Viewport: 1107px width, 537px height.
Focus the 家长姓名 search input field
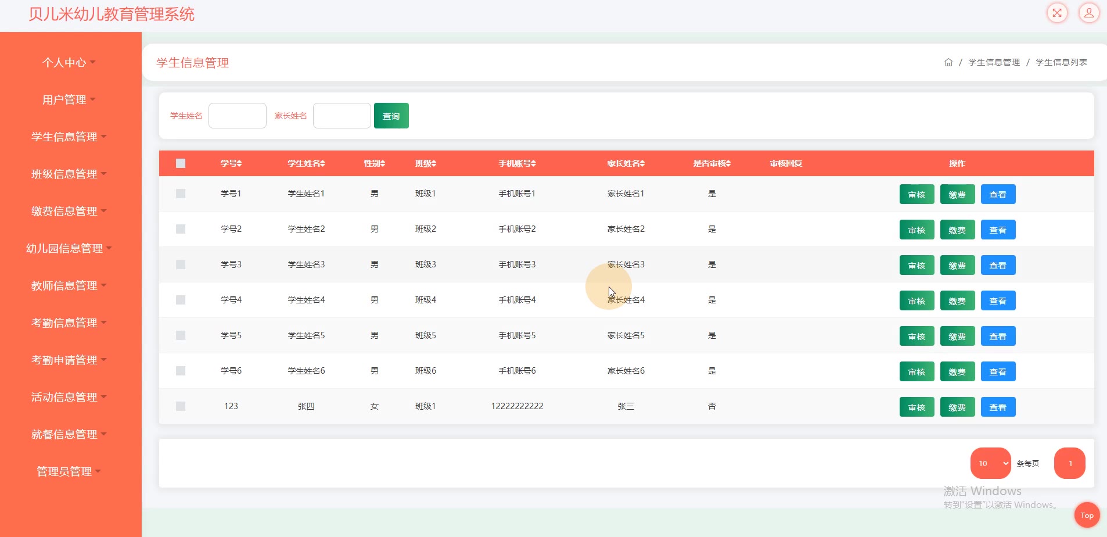[x=342, y=116]
